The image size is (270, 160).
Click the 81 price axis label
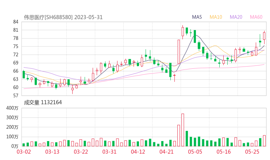coord(16,30)
